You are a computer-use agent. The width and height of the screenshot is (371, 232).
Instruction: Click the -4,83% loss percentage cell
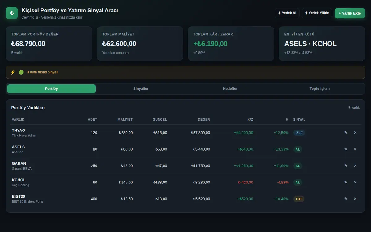(x=283, y=182)
